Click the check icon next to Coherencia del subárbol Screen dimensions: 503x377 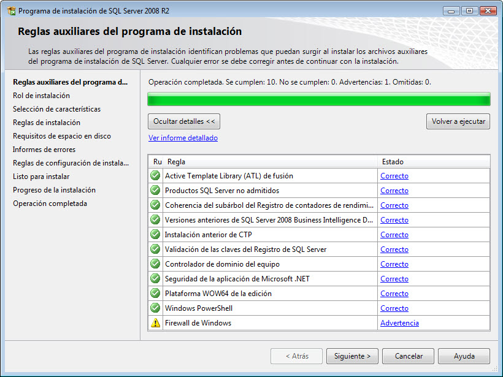pos(155,205)
